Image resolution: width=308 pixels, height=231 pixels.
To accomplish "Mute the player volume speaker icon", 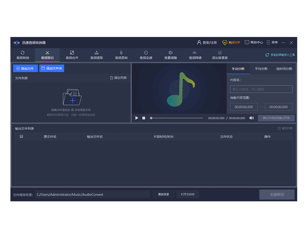I will (x=251, y=118).
